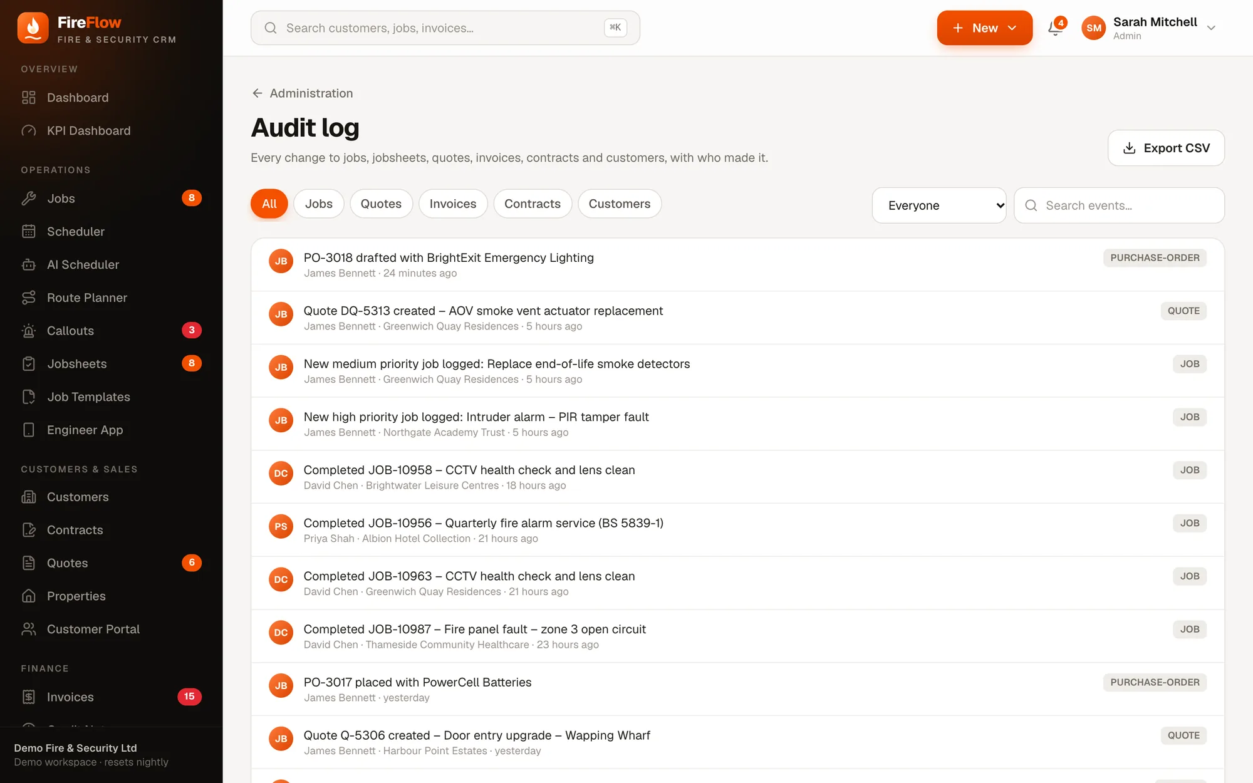
Task: Open the Everyone user filter dropdown
Action: click(x=939, y=205)
